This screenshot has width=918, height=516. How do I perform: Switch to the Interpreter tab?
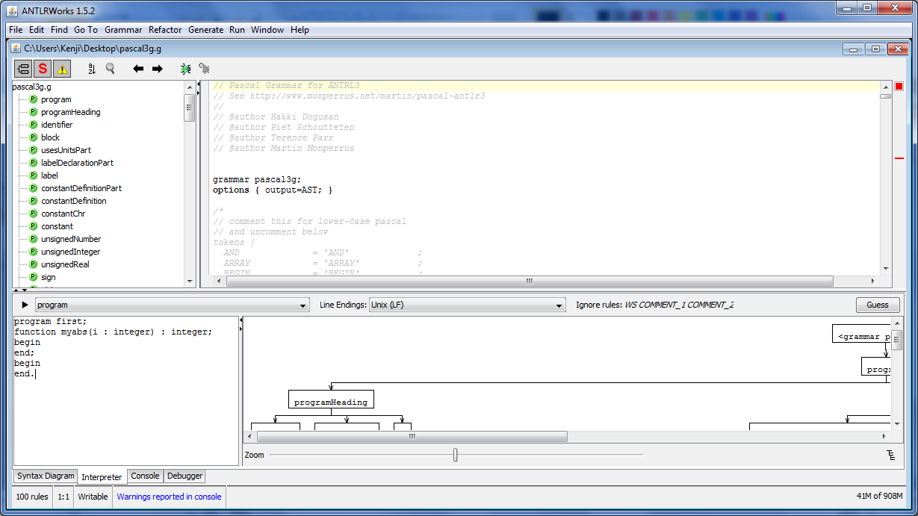102,476
